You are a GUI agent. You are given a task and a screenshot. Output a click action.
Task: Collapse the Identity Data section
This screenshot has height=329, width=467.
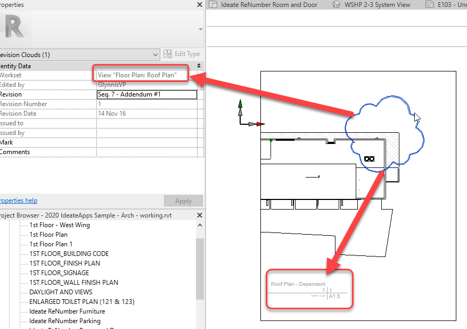pyautogui.click(x=199, y=66)
